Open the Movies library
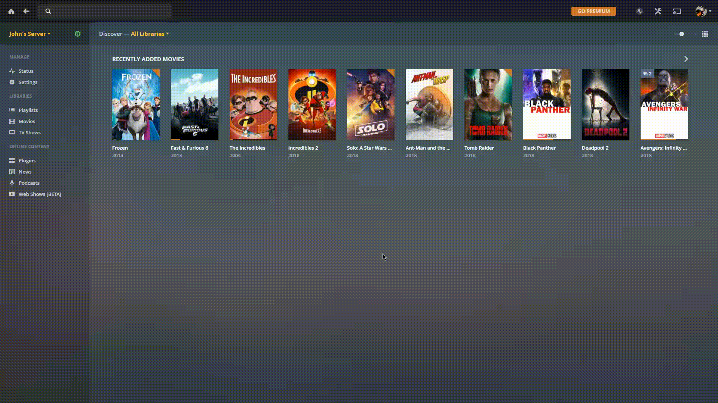 [x=27, y=121]
